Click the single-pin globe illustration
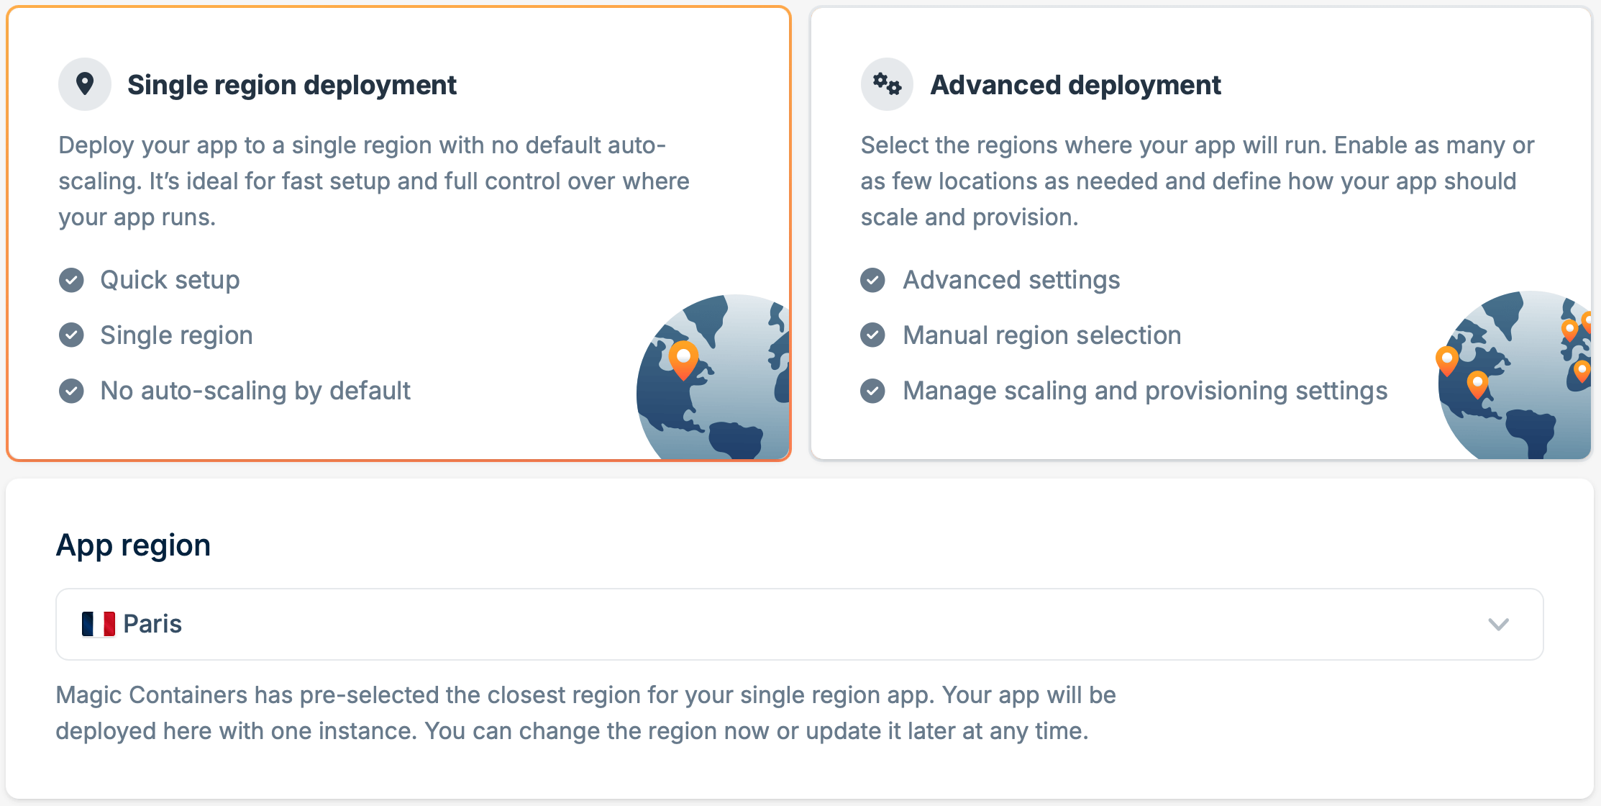 coord(713,376)
